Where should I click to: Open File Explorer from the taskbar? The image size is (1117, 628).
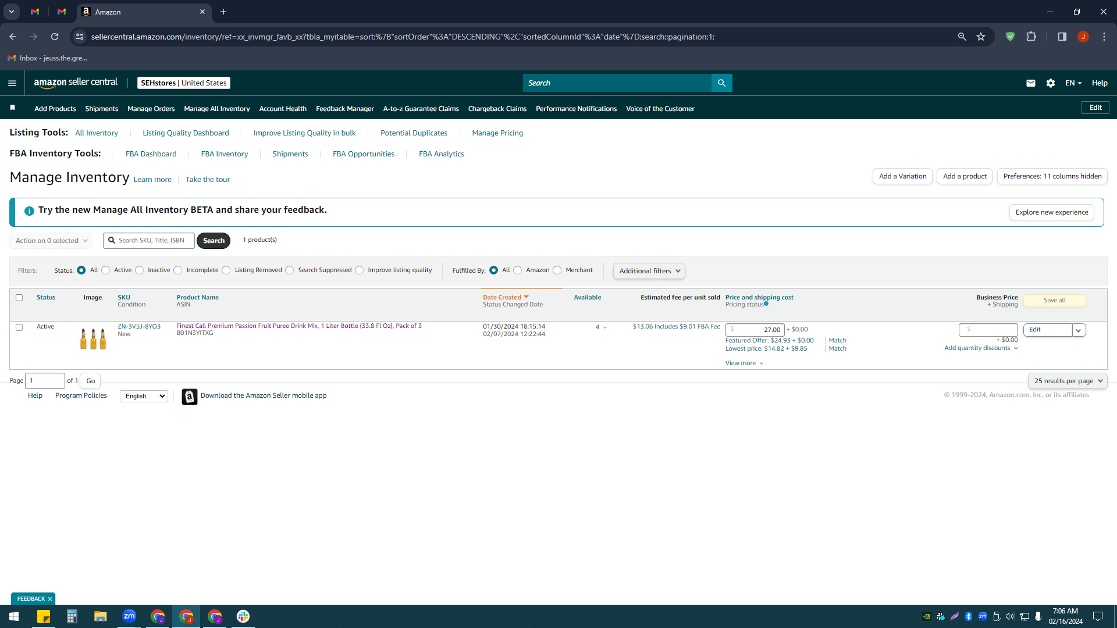click(101, 616)
